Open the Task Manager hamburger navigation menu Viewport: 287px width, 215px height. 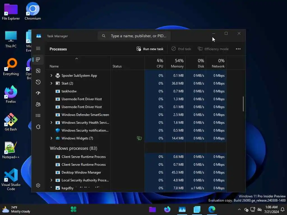pyautogui.click(x=38, y=48)
